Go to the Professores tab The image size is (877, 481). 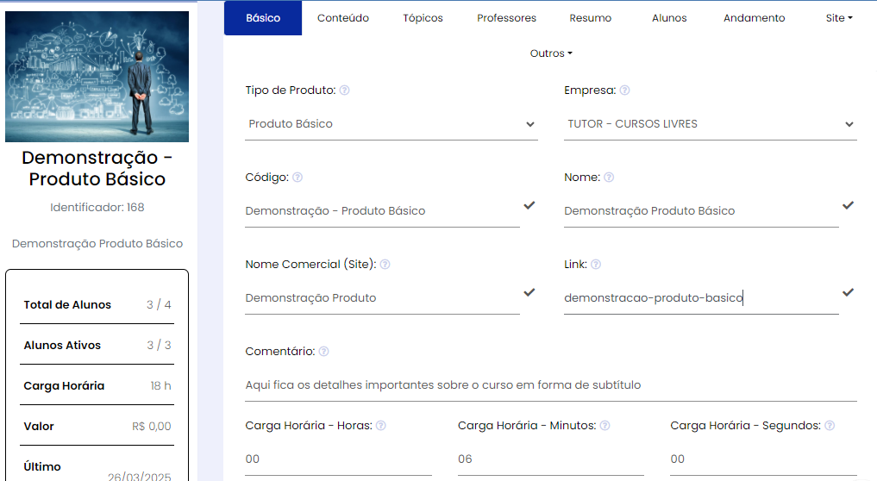pyautogui.click(x=506, y=18)
